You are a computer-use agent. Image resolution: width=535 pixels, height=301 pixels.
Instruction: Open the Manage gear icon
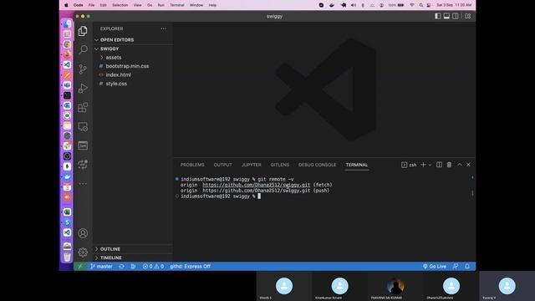(83, 253)
